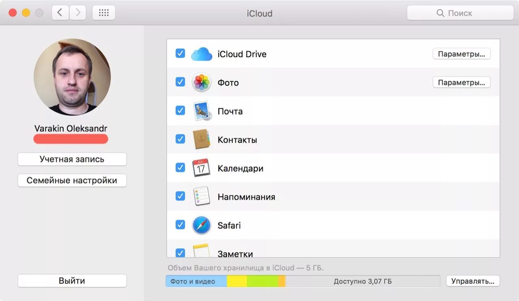Click the green storage bar segment

[262, 281]
